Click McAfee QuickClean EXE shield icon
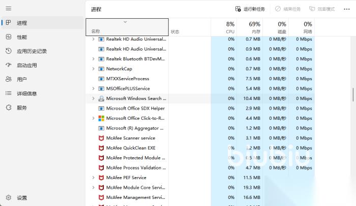Image resolution: width=356 pixels, height=206 pixels. (x=101, y=148)
